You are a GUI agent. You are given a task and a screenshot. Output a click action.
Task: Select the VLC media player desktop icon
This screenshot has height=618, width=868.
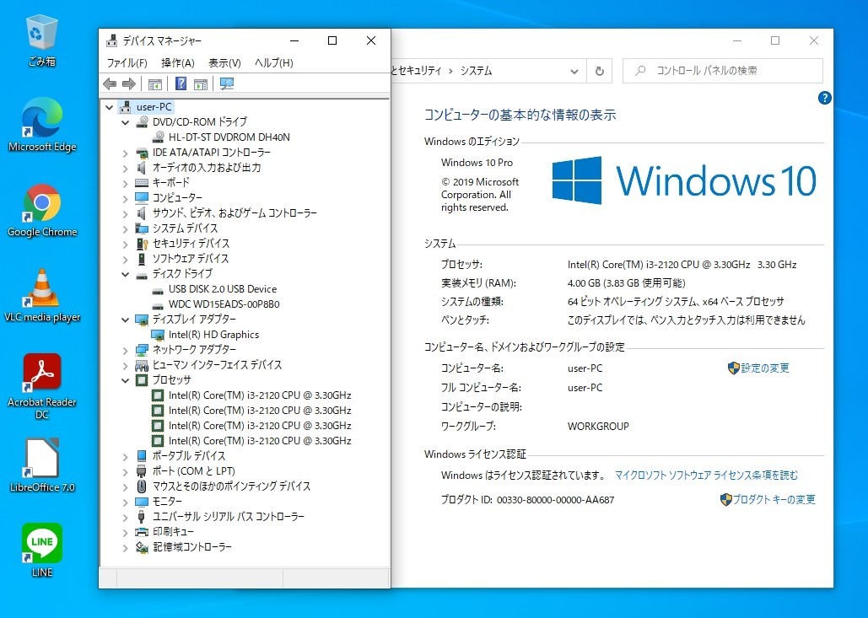pyautogui.click(x=42, y=295)
